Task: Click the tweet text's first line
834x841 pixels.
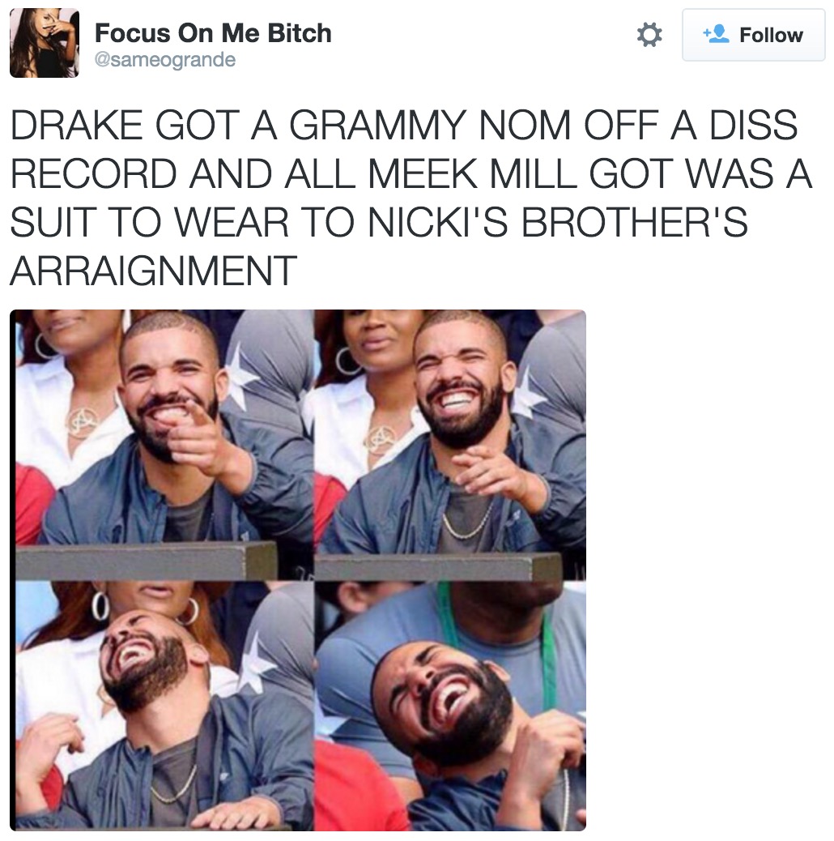Action: 403,125
